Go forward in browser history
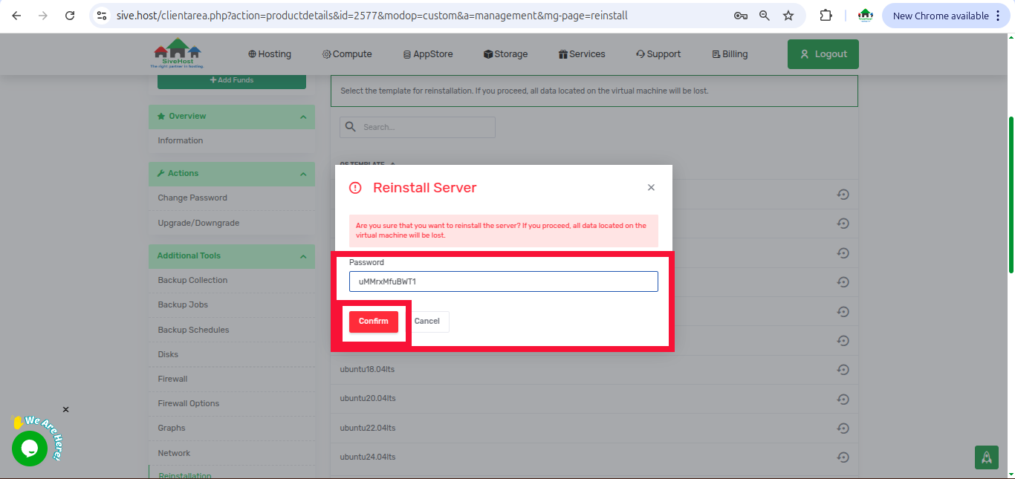Image resolution: width=1015 pixels, height=479 pixels. tap(42, 16)
